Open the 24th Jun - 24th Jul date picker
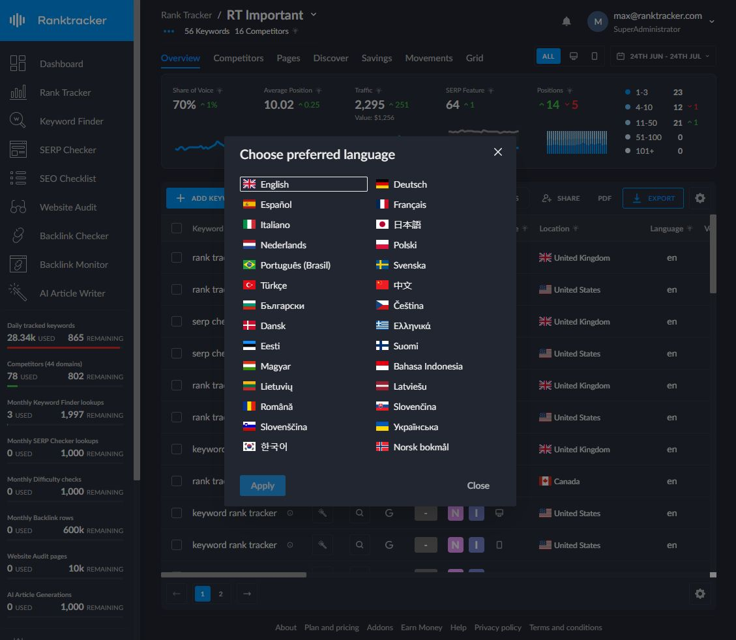The image size is (736, 640). tap(663, 56)
